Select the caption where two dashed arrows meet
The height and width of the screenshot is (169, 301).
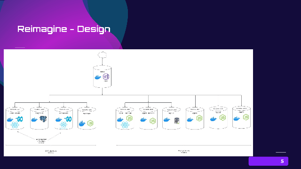point(41,141)
